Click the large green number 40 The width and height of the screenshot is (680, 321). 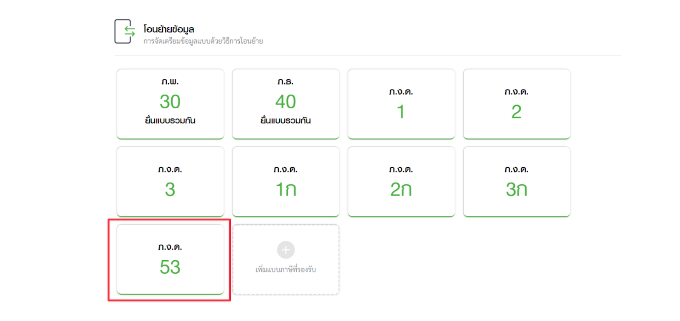[x=286, y=102]
